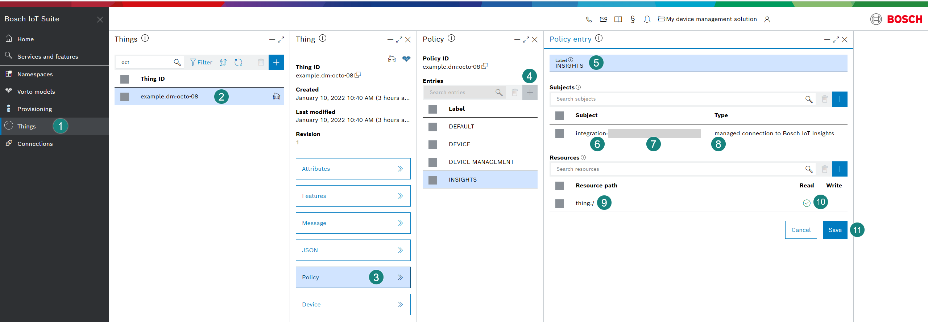Viewport: 928px width, 322px height.
Task: Click the info icon next to Policy entry title
Action: point(599,38)
